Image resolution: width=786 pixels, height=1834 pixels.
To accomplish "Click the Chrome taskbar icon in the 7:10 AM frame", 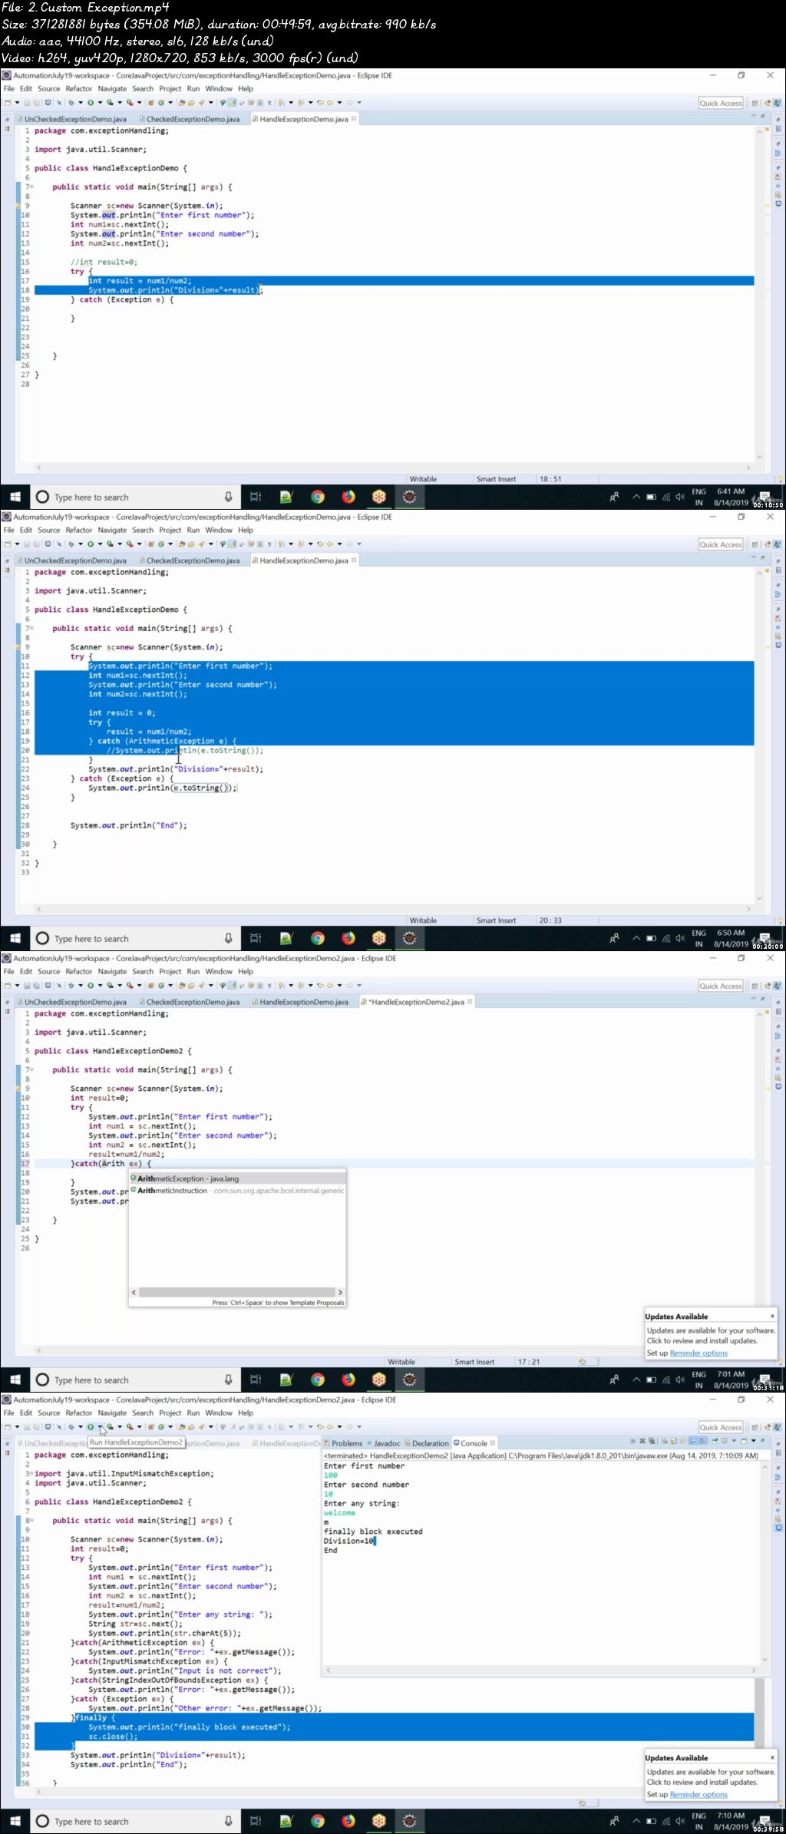I will pos(317,1821).
